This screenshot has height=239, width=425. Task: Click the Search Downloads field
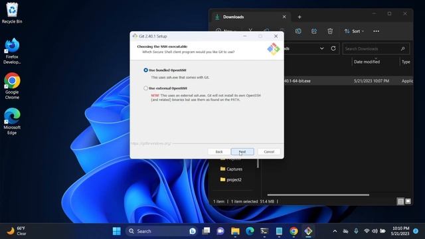[376, 48]
